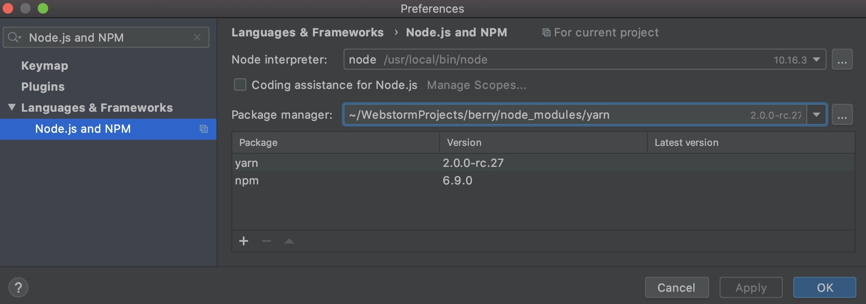Enable Coding assistance for Node.js
The width and height of the screenshot is (866, 304).
240,85
